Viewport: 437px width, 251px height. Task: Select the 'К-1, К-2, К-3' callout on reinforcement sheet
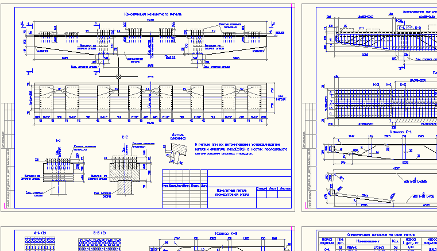tap(409, 28)
